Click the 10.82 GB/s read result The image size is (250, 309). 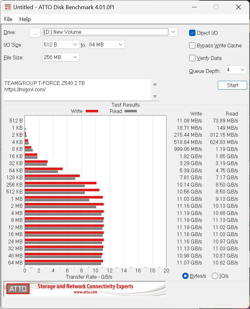225,263
